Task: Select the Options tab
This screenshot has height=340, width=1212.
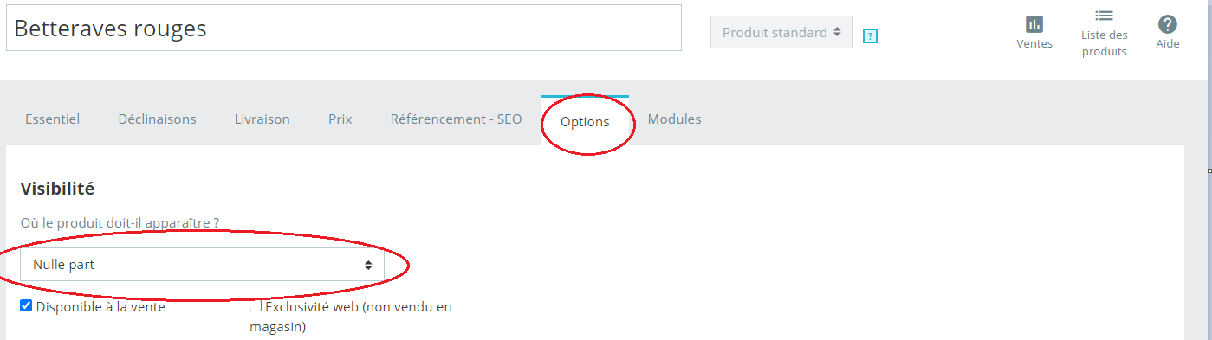Action: 585,121
